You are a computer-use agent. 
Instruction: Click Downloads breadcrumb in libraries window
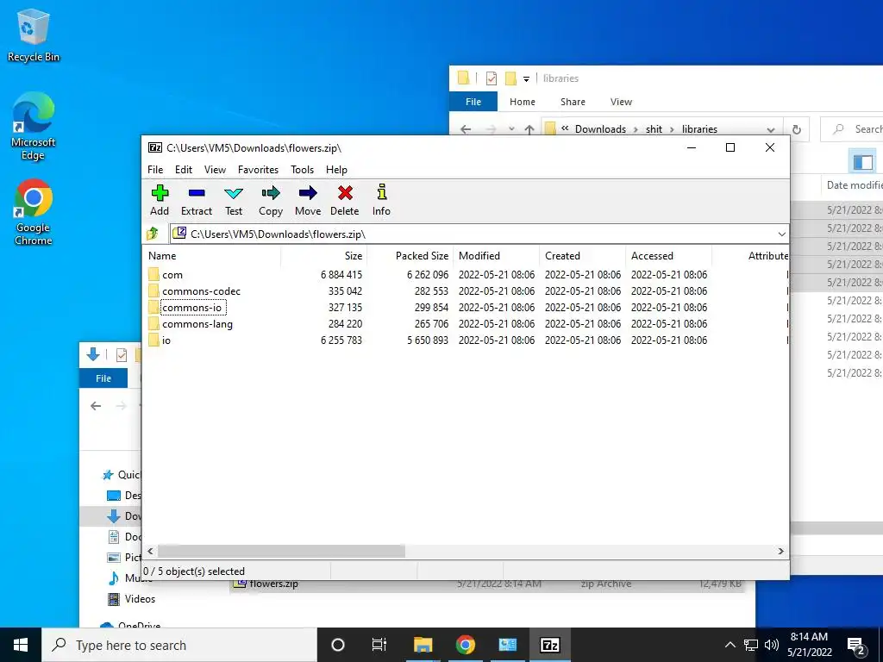pos(600,129)
